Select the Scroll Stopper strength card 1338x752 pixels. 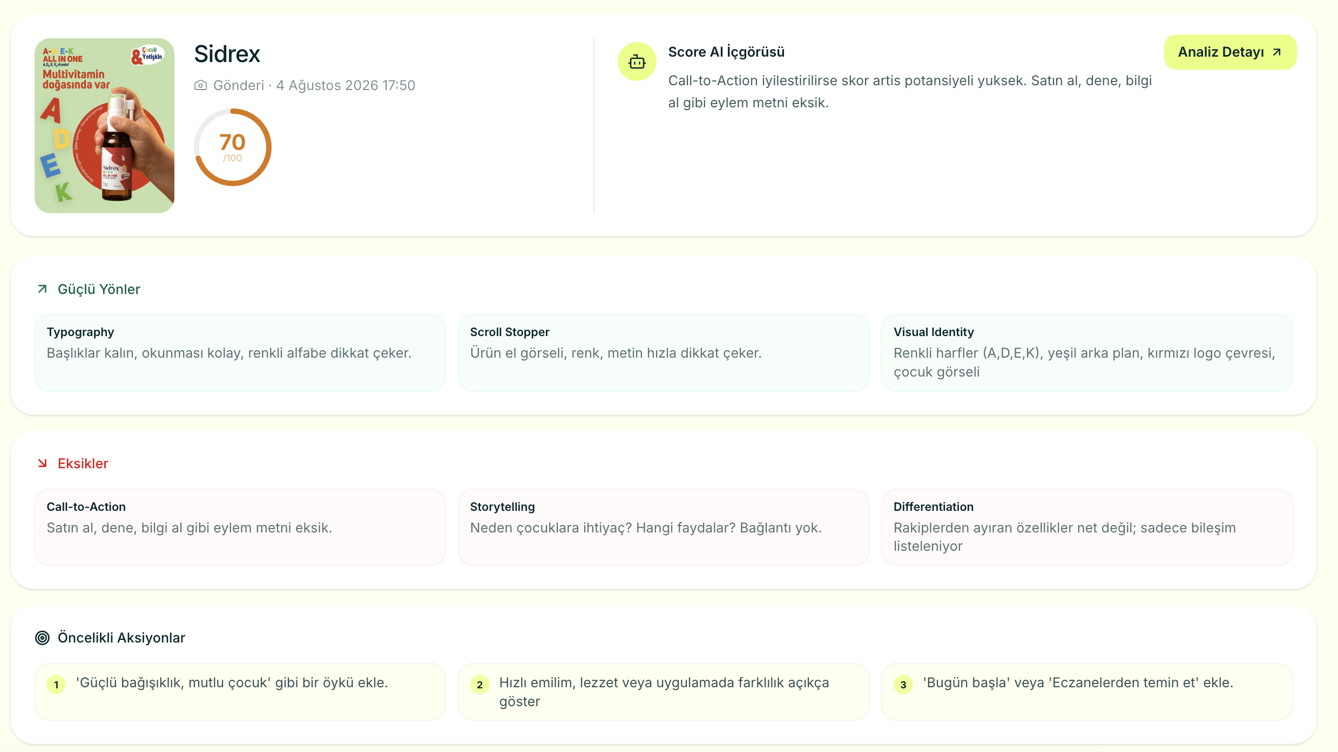[664, 353]
